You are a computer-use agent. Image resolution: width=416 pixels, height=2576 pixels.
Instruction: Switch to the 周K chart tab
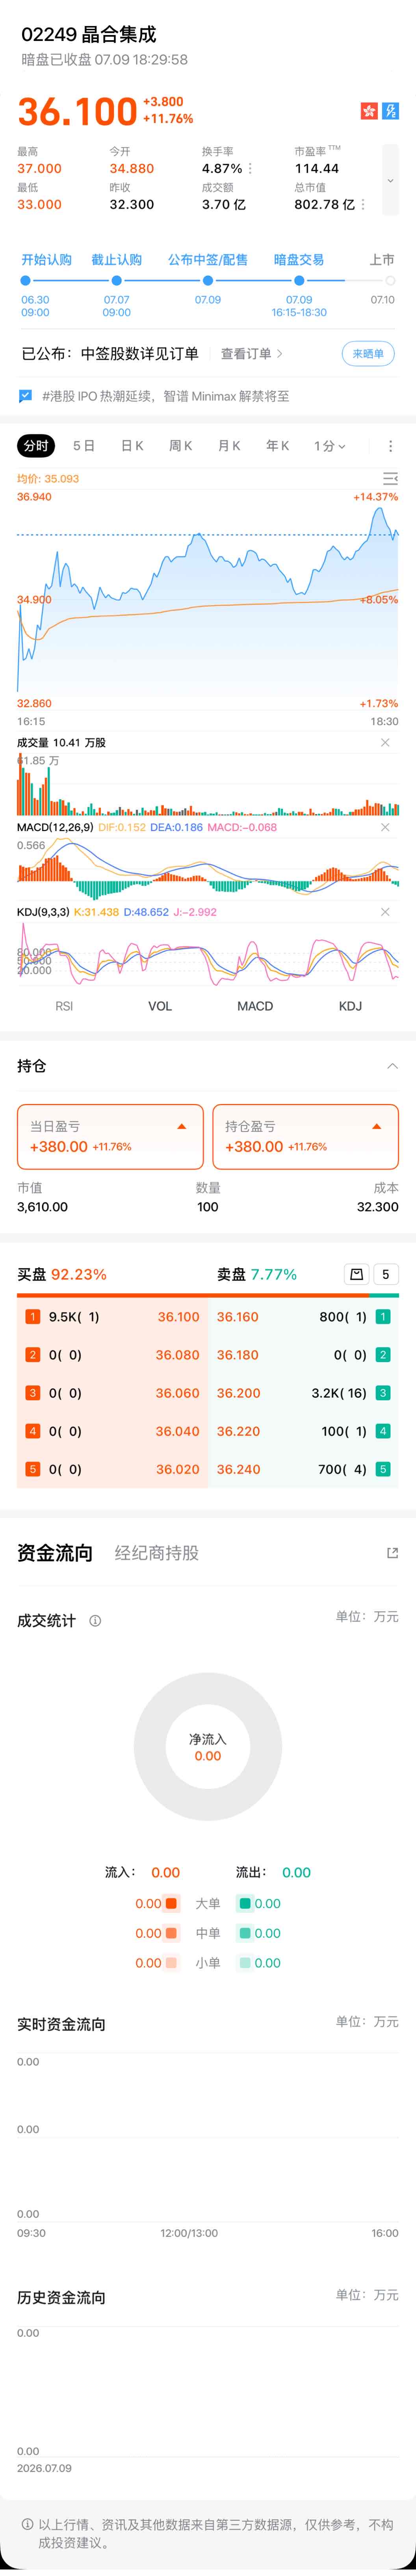pos(181,446)
